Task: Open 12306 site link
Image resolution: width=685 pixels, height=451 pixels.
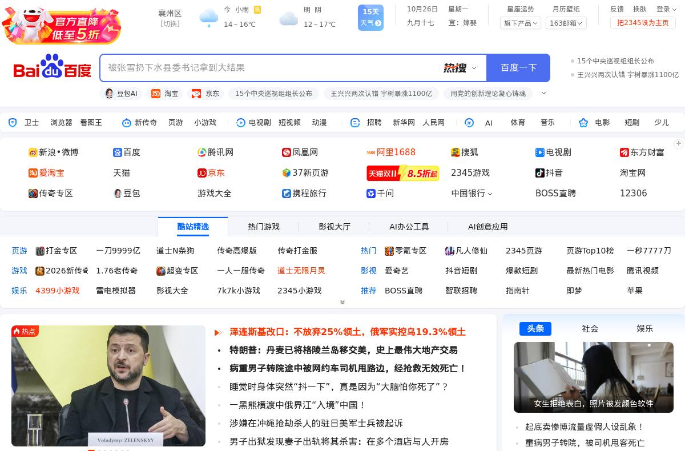Action: (x=634, y=194)
